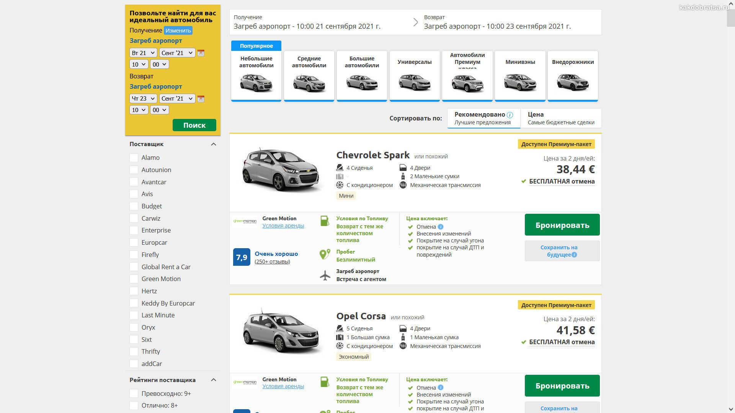Click the air conditioning icon for Chevrolet Spark
The height and width of the screenshot is (413, 735).
[340, 185]
